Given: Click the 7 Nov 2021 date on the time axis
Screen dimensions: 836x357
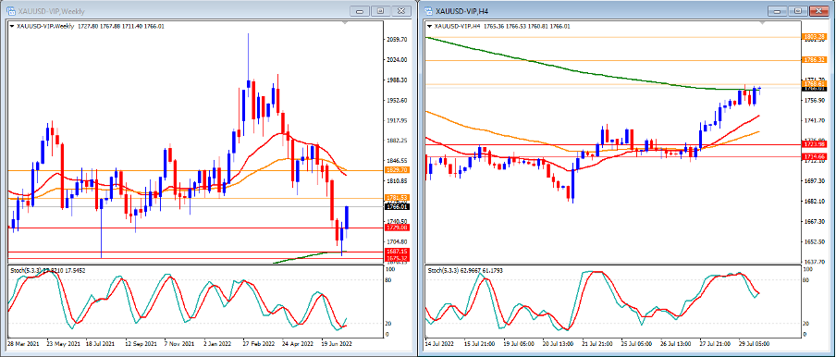Looking at the screenshot, I should [179, 344].
